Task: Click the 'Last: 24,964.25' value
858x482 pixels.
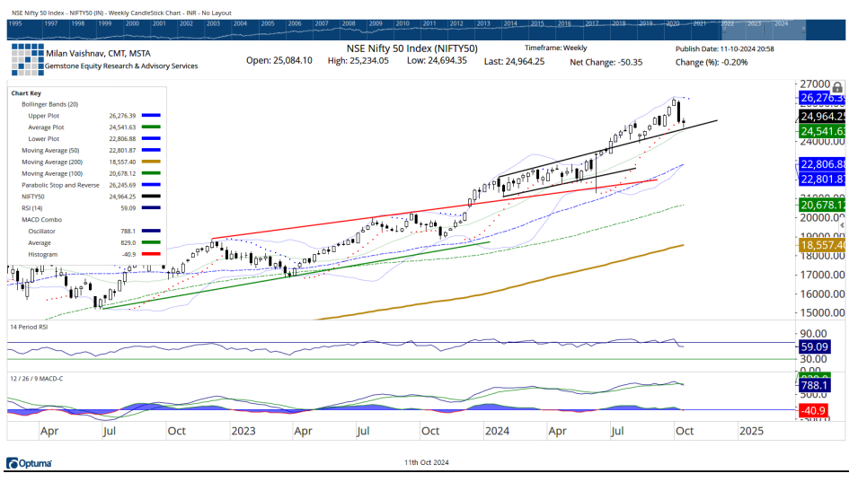Action: point(515,61)
